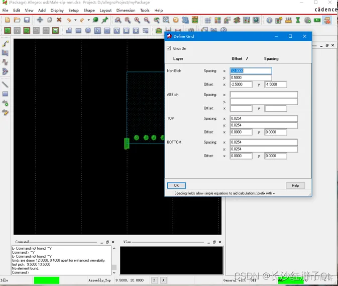Select the Add Line tool in sidebar

(x=5, y=85)
